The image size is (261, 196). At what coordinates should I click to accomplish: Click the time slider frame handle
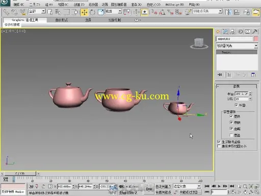pyautogui.click(x=20, y=174)
